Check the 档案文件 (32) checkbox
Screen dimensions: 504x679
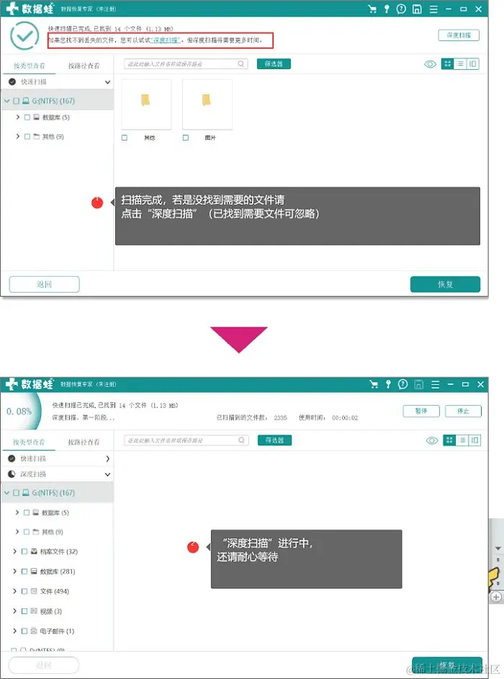pos(24,551)
